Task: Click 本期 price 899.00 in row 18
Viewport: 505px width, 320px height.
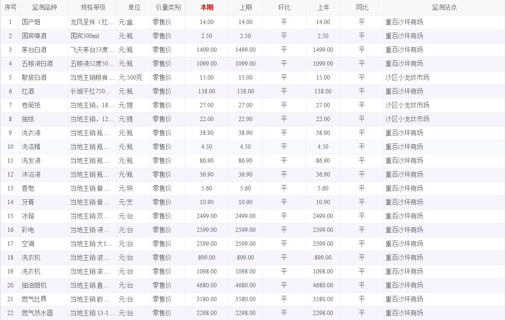Action: 207,257
